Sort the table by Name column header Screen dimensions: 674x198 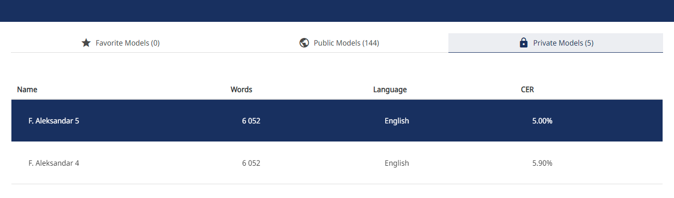pos(27,89)
